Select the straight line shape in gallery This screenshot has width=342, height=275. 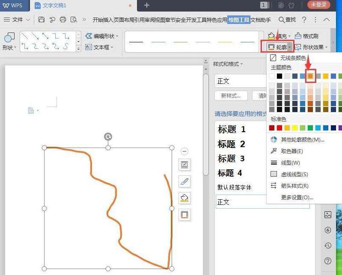click(x=25, y=36)
